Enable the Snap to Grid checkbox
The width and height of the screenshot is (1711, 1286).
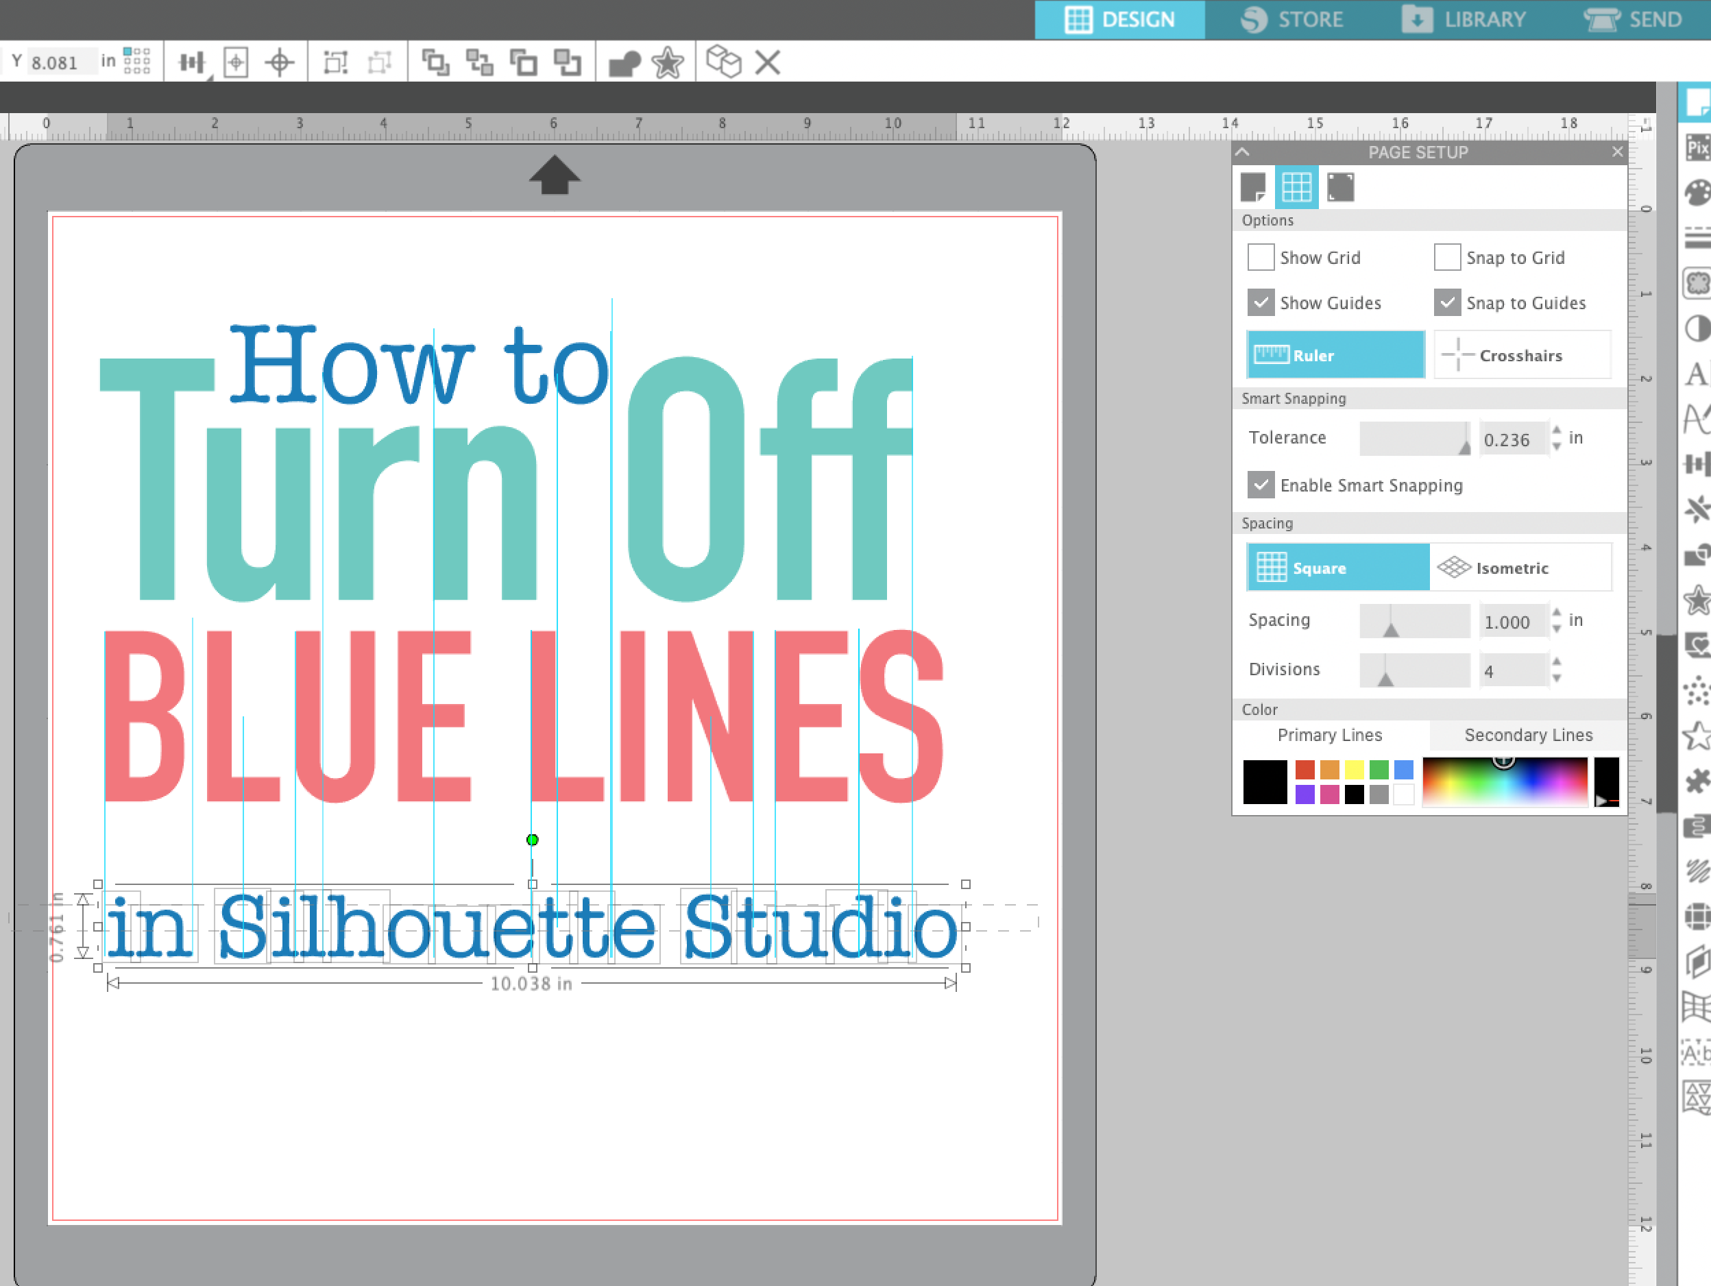tap(1447, 257)
